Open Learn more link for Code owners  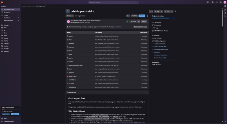click(118, 27)
